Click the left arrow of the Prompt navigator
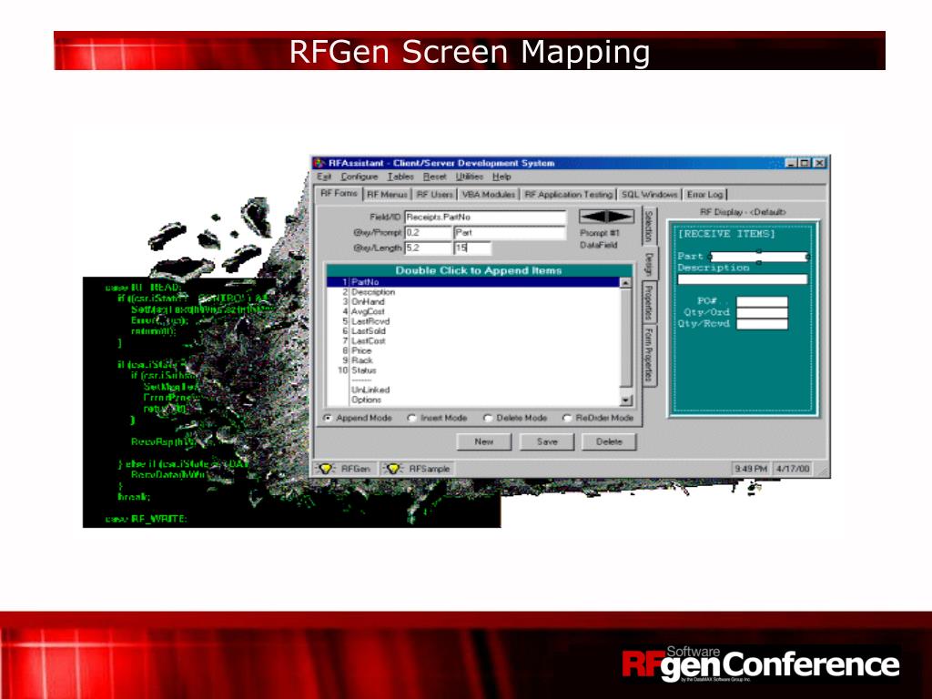 (590, 216)
